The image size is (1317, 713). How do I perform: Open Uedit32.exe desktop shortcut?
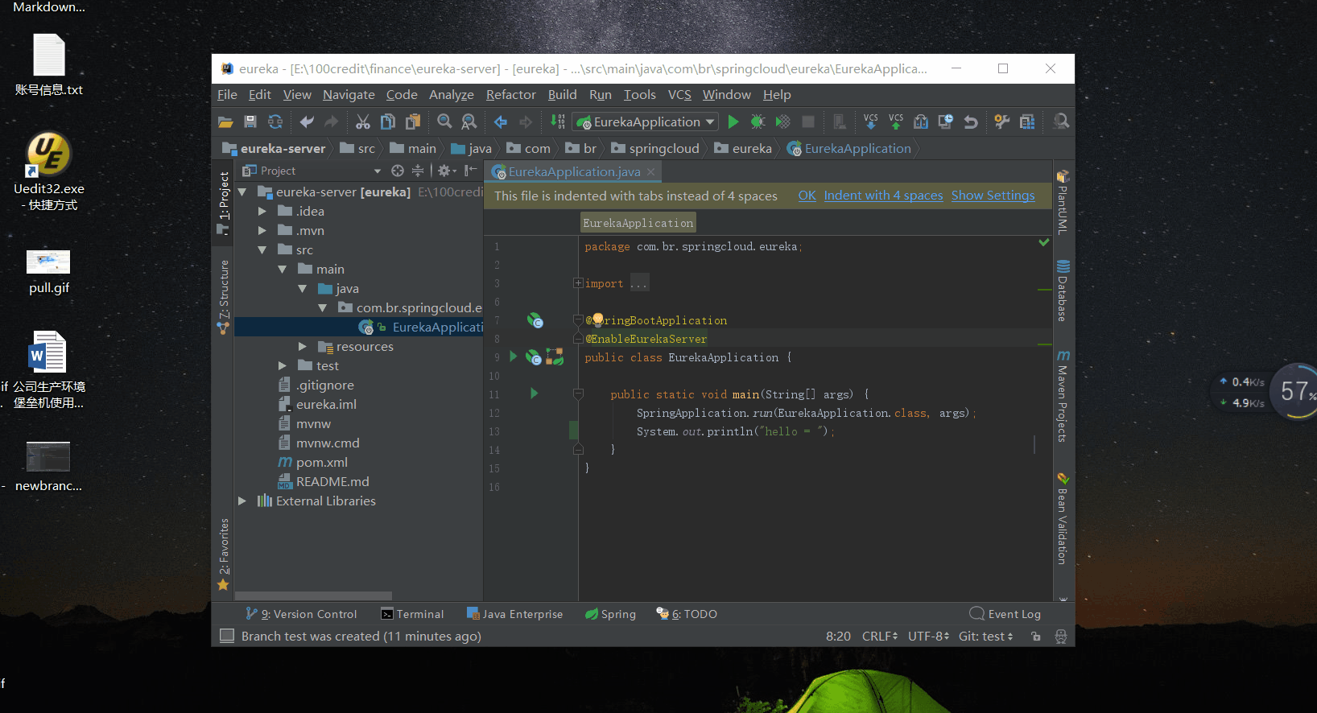pyautogui.click(x=48, y=171)
